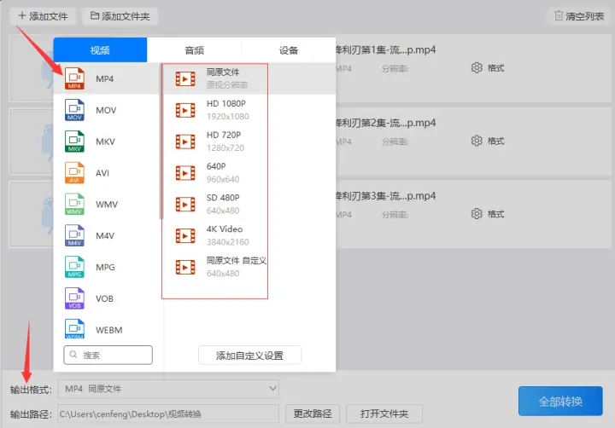This screenshot has height=428, width=615.
Task: Select file name 第1集-流...p.mp4
Action: (x=385, y=49)
